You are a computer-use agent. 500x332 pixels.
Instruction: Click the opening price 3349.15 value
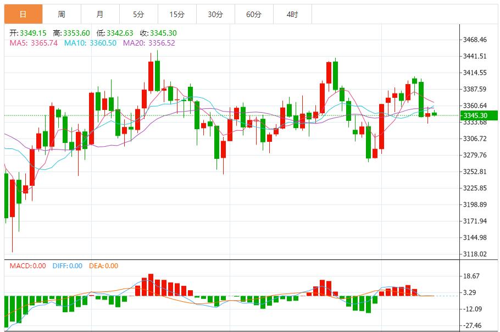(33, 33)
